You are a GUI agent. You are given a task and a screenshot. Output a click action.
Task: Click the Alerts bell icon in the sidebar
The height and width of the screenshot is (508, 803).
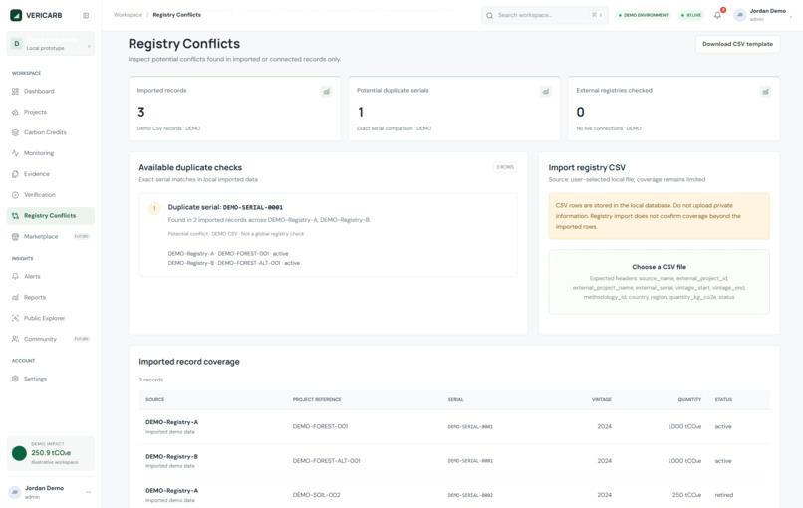point(15,277)
